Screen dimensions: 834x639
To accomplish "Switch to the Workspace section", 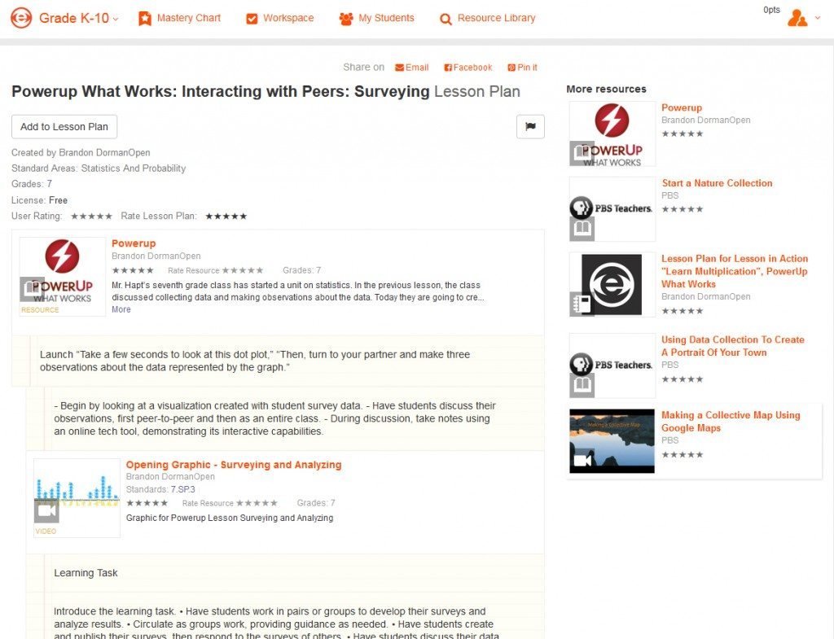I will (x=279, y=17).
